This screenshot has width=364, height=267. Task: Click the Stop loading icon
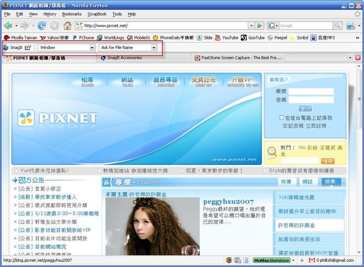point(55,25)
